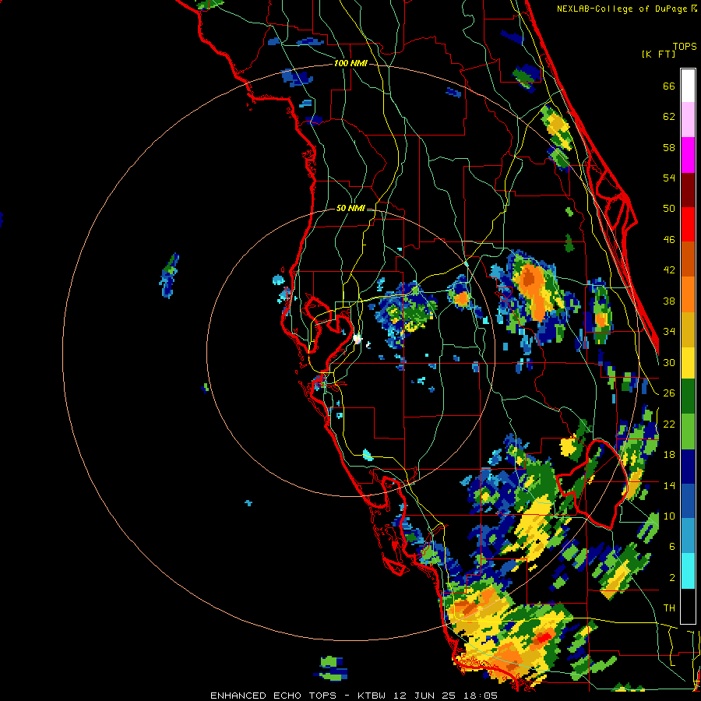The width and height of the screenshot is (701, 701).
Task: Click the white radar site marker east of Tampa Bay
Action: pyautogui.click(x=358, y=339)
